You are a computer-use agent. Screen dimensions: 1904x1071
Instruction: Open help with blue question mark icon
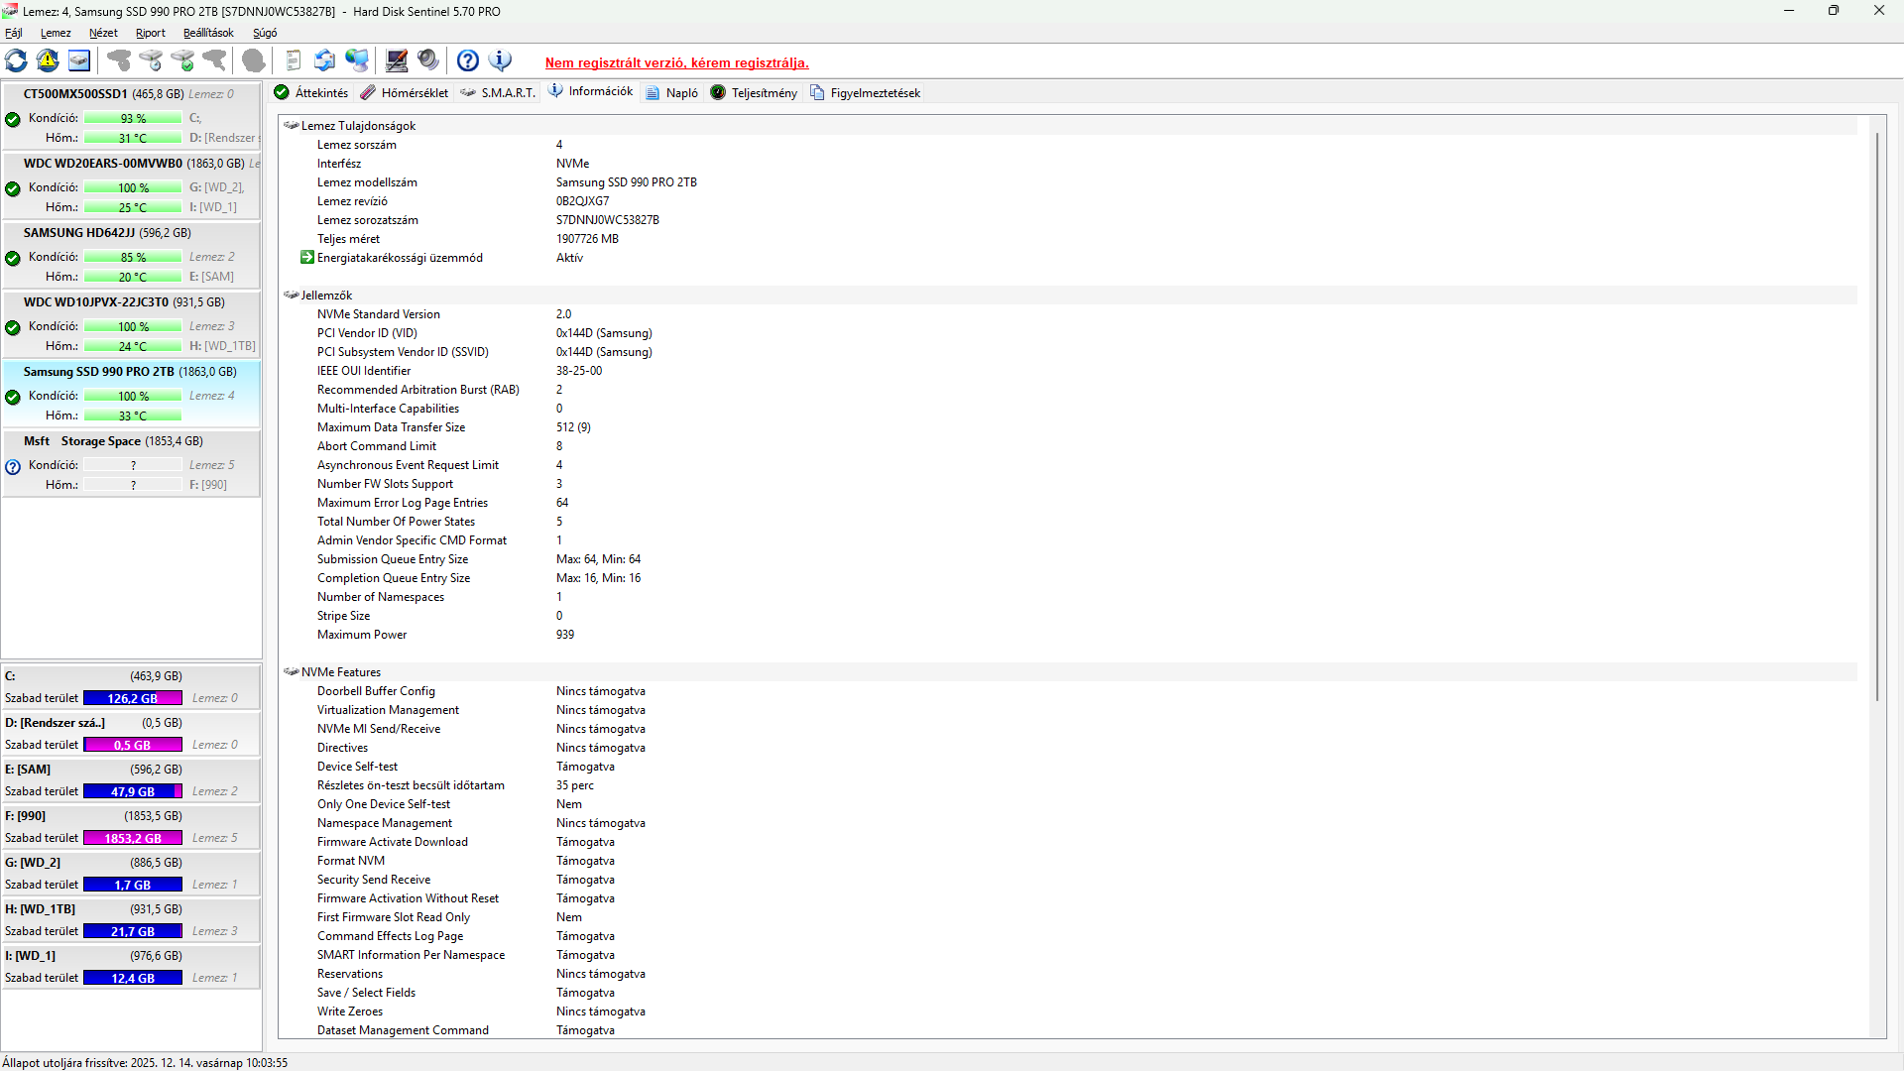pos(468,61)
